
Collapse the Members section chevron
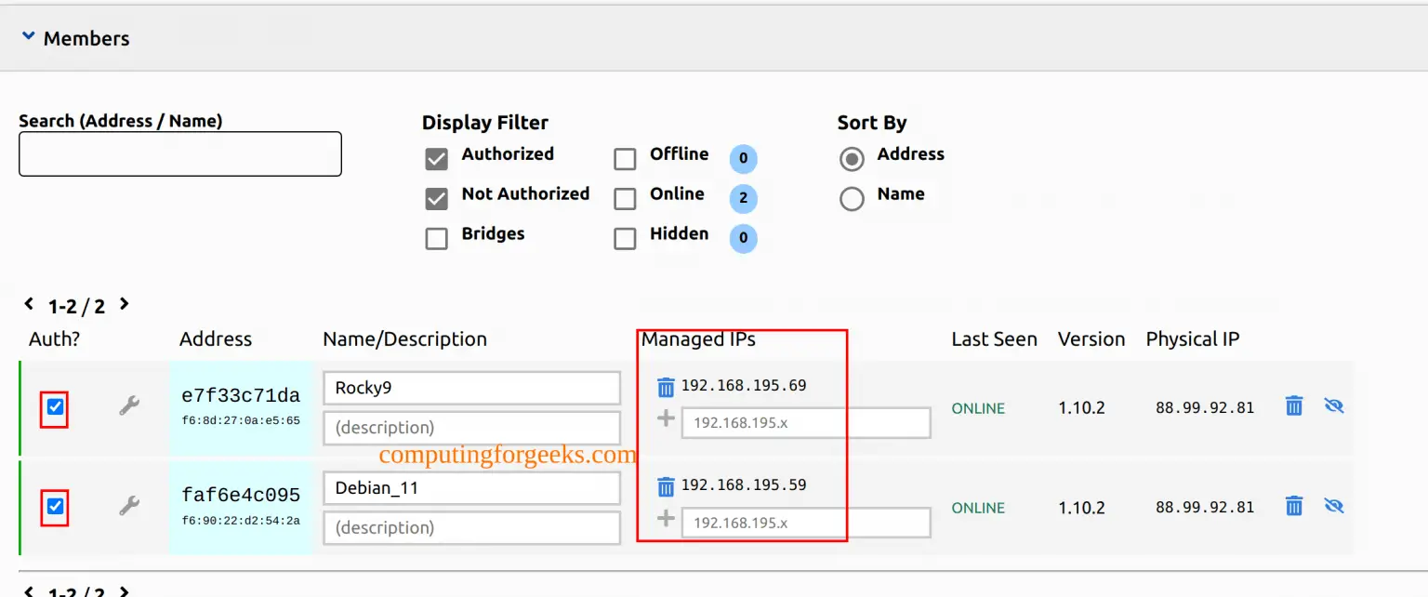point(27,35)
